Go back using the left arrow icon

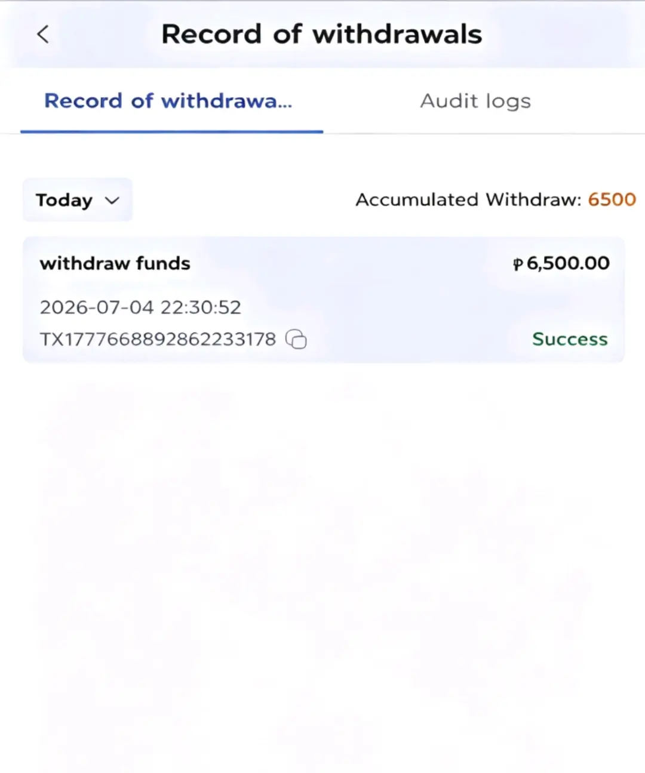(x=43, y=34)
